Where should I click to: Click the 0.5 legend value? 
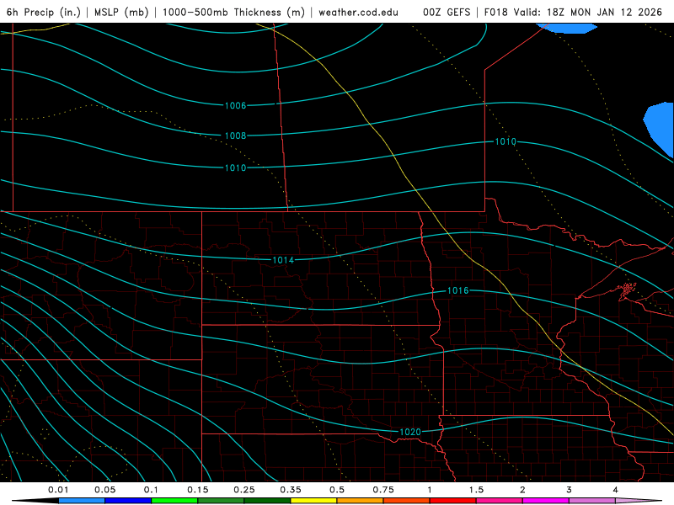coord(337,490)
